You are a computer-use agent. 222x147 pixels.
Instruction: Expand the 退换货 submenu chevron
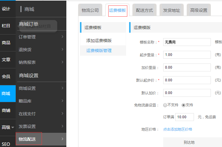coord(62,50)
